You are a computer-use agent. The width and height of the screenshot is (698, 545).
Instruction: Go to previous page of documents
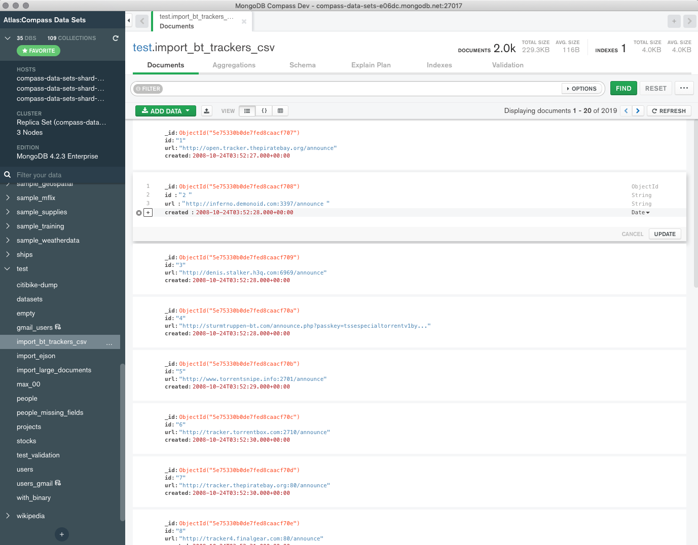click(626, 111)
